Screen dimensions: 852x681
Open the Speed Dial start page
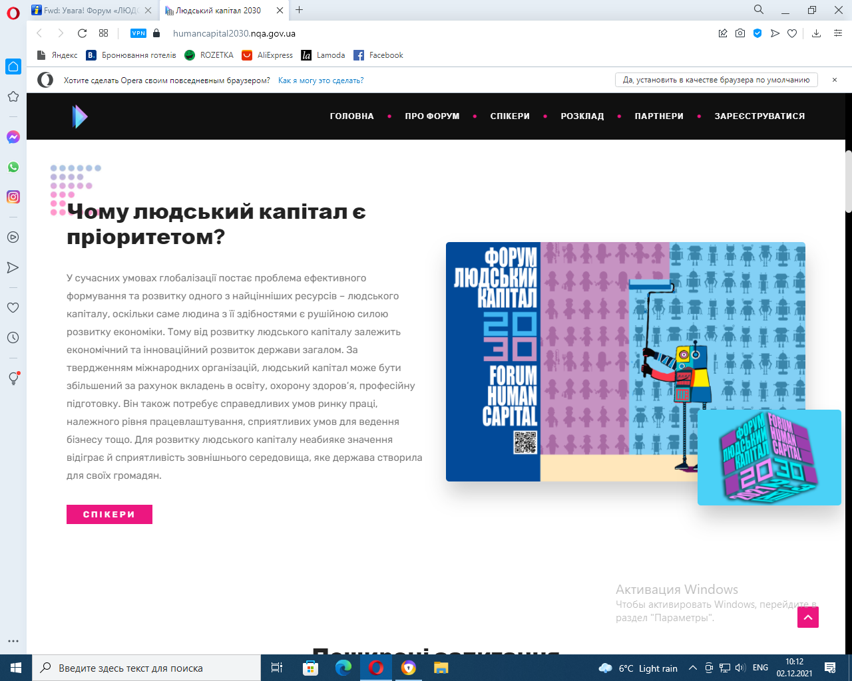[103, 33]
